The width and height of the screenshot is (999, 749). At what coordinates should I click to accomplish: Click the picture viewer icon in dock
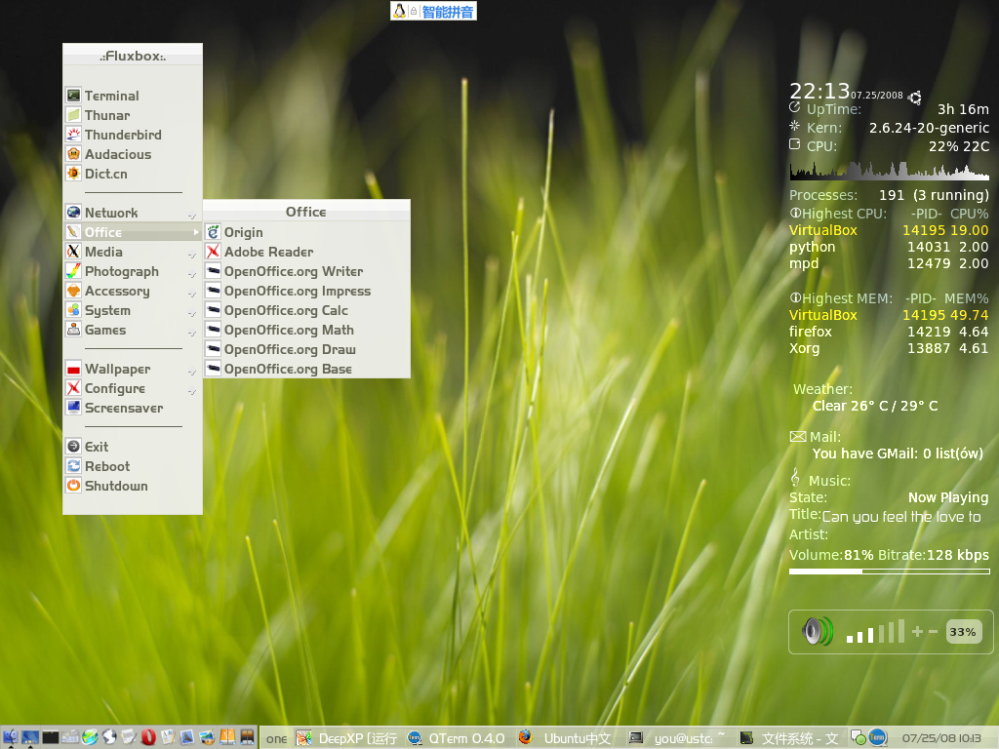pyautogui.click(x=187, y=737)
